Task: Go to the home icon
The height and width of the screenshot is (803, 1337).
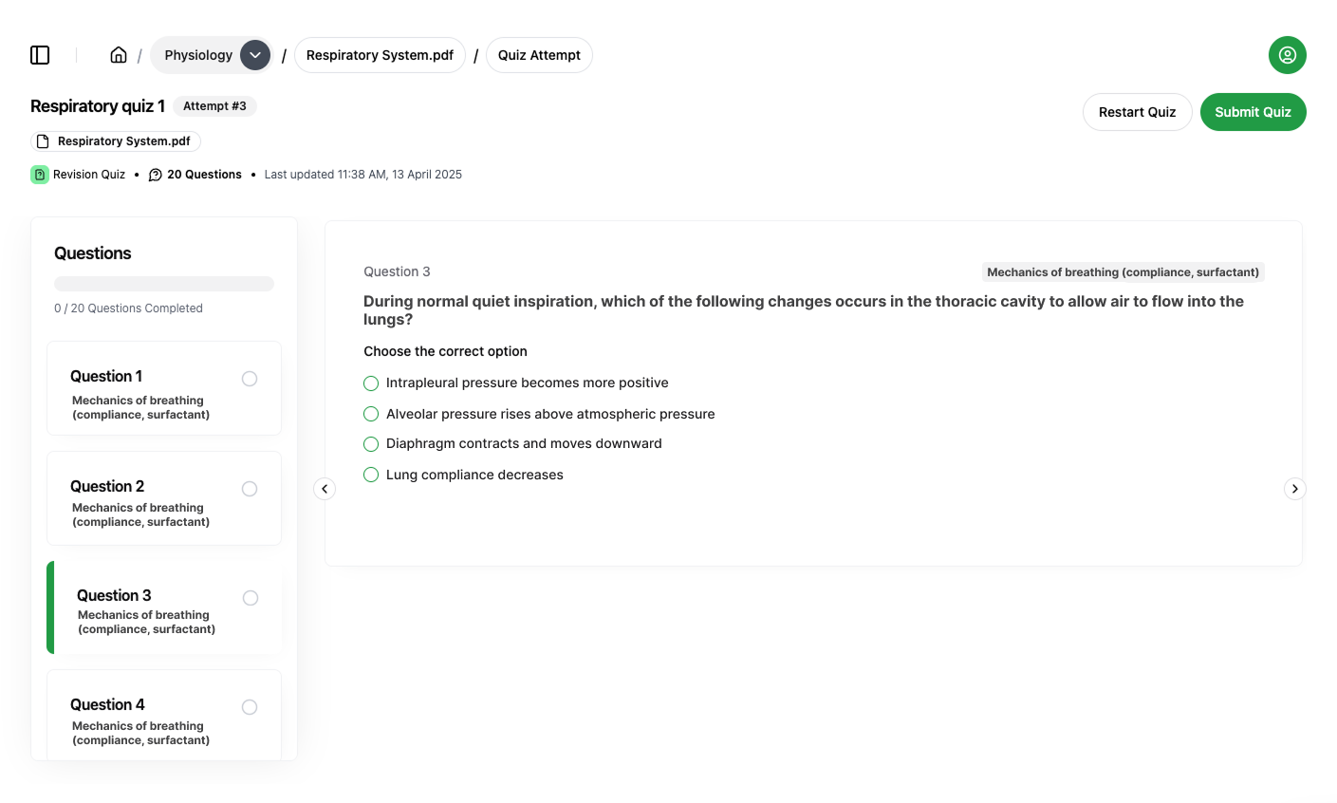Action: (x=119, y=55)
